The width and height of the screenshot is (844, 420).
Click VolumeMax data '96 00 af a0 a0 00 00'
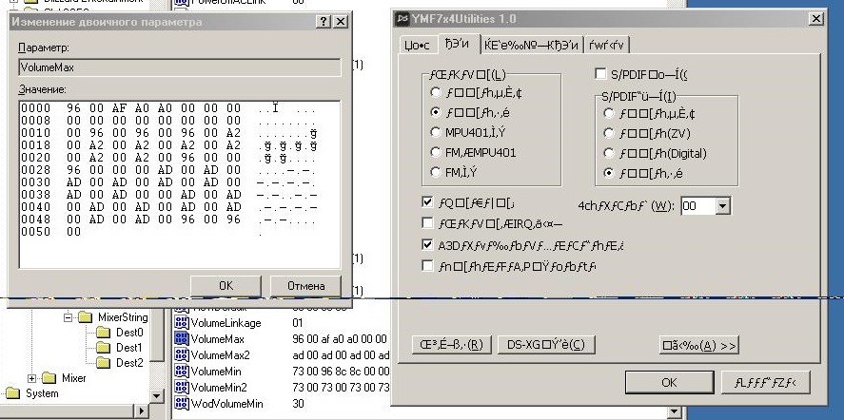pyautogui.click(x=339, y=339)
